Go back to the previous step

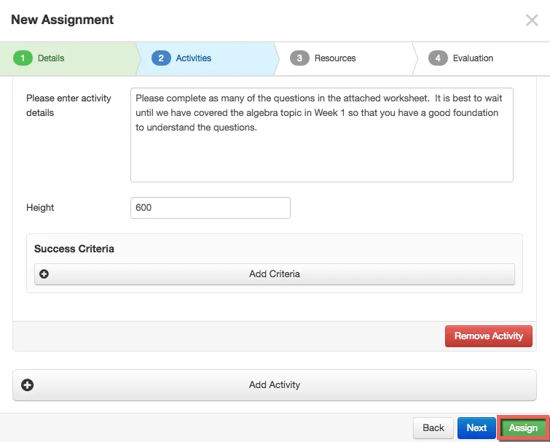[433, 428]
